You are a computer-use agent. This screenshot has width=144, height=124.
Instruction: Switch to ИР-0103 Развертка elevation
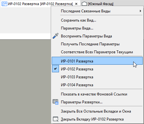click(x=97, y=77)
